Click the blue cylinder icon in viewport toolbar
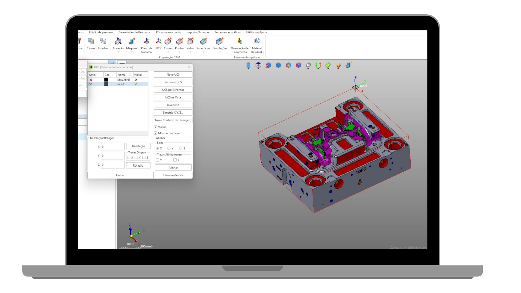Viewport: 521px width, 293px height. pyautogui.click(x=248, y=65)
